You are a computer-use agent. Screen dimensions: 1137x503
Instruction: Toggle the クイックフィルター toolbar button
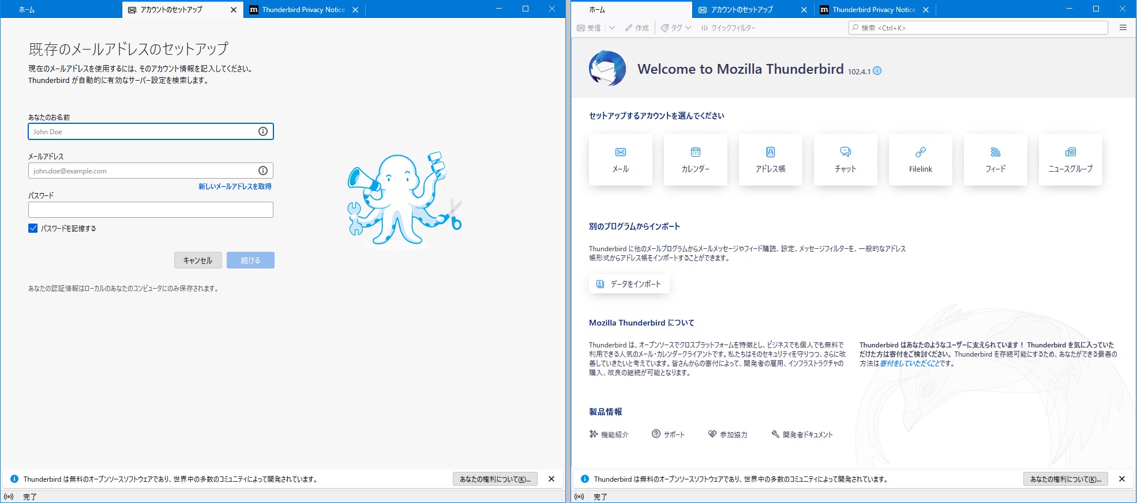click(728, 28)
